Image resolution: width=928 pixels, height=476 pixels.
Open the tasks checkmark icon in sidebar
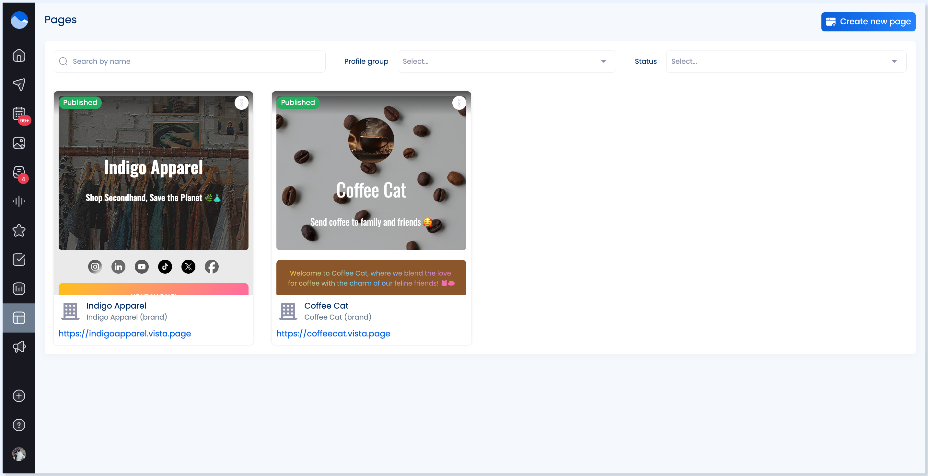(19, 259)
